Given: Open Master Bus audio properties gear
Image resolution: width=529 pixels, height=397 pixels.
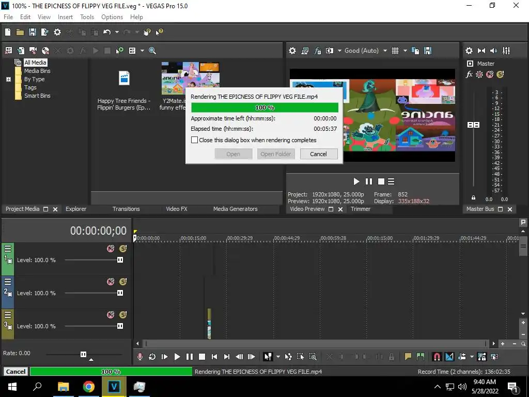Looking at the screenshot, I should (469, 51).
